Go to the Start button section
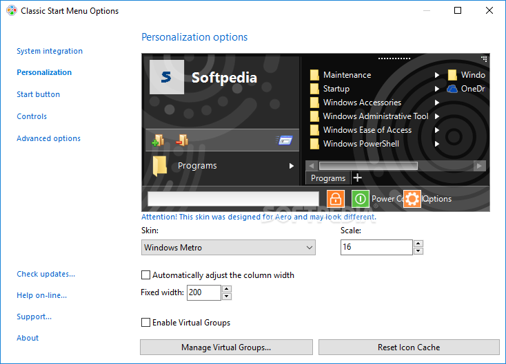Image resolution: width=506 pixels, height=364 pixels. 39,94
